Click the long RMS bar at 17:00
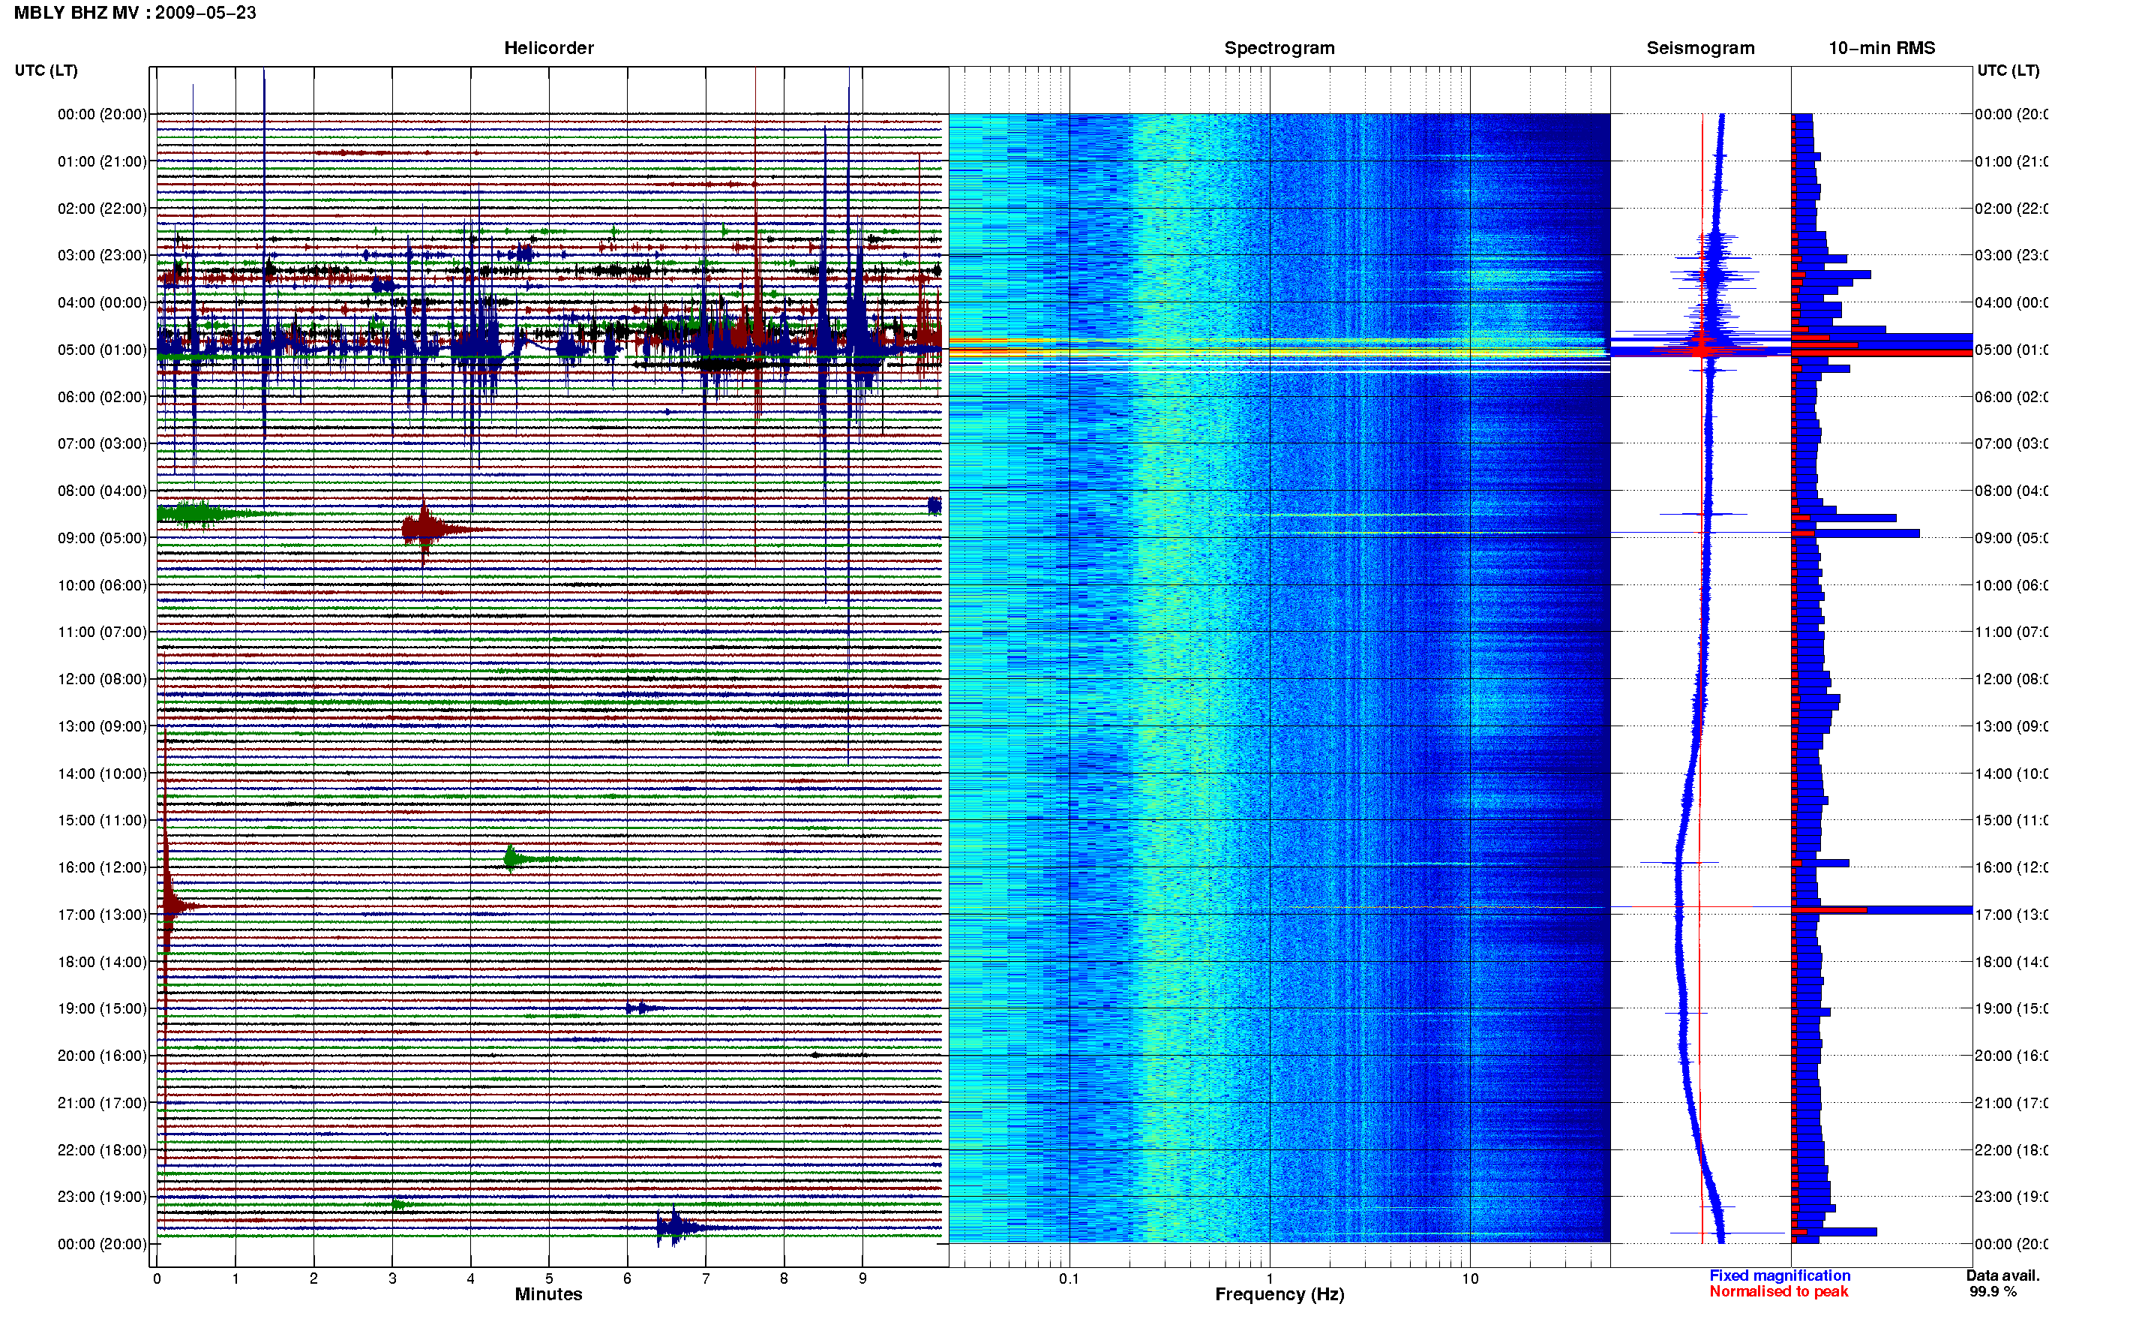Image resolution: width=2133 pixels, height=1334 pixels. coord(1882,909)
